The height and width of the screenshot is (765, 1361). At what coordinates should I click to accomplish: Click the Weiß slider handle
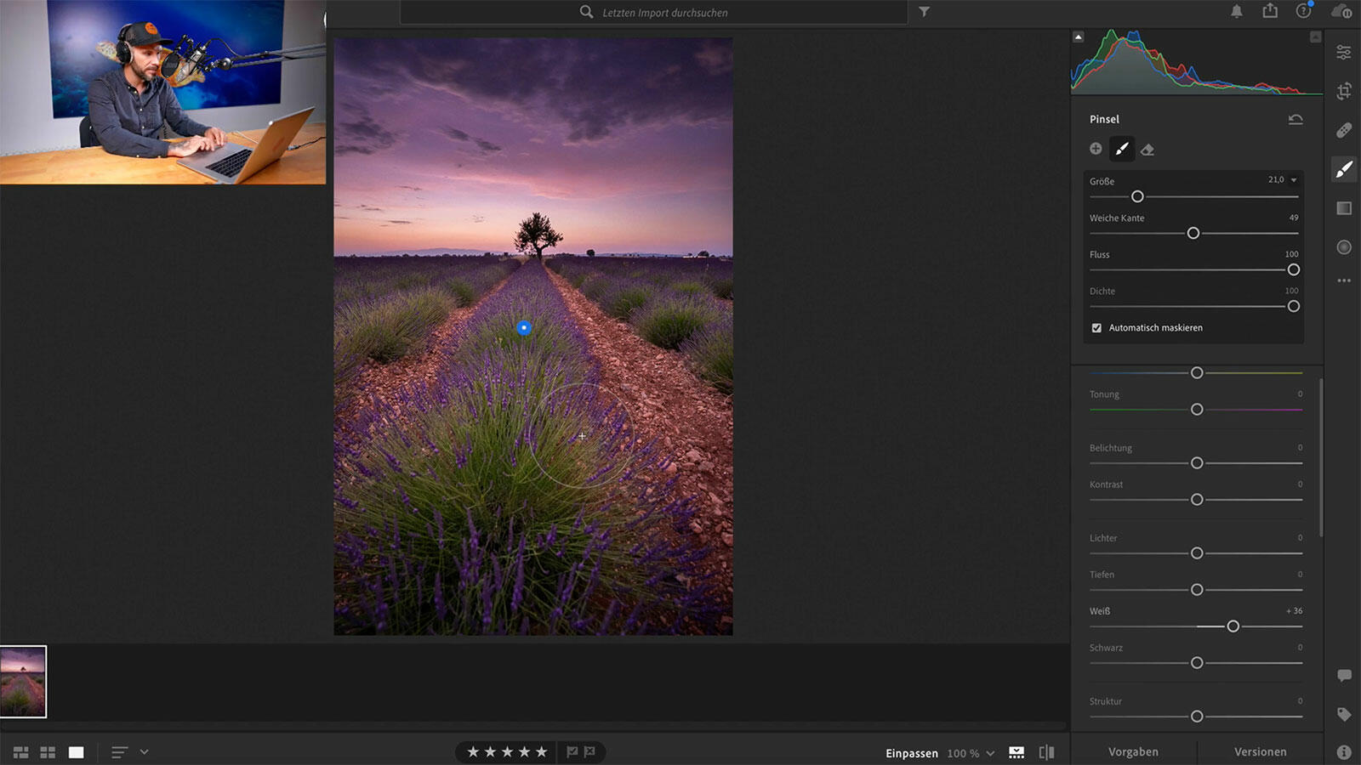1233,626
